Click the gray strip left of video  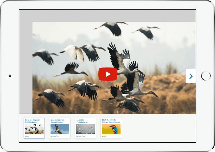pyautogui.click(x=26, y=68)
